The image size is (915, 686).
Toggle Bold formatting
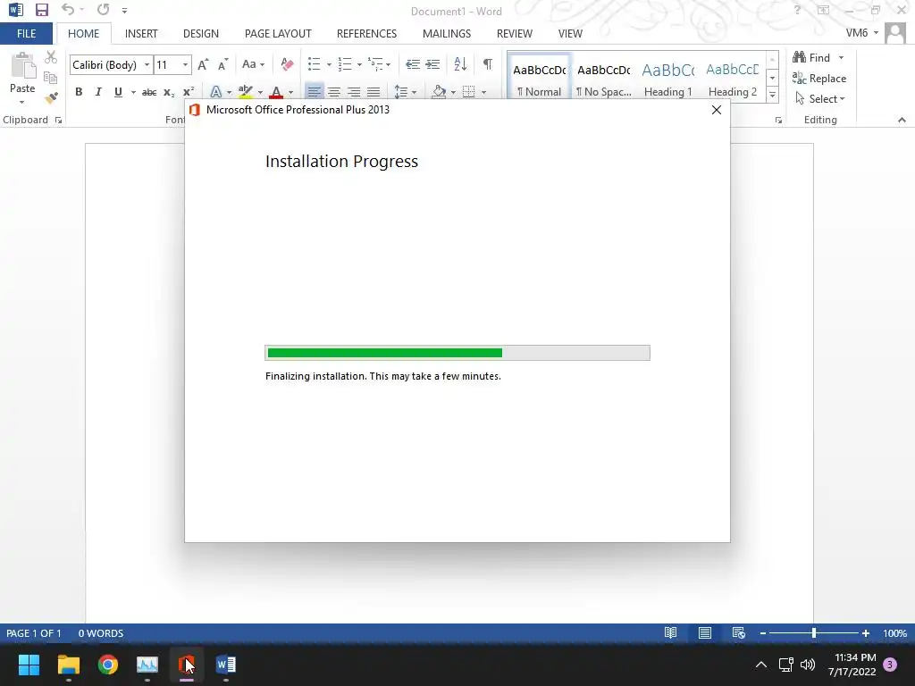click(79, 92)
